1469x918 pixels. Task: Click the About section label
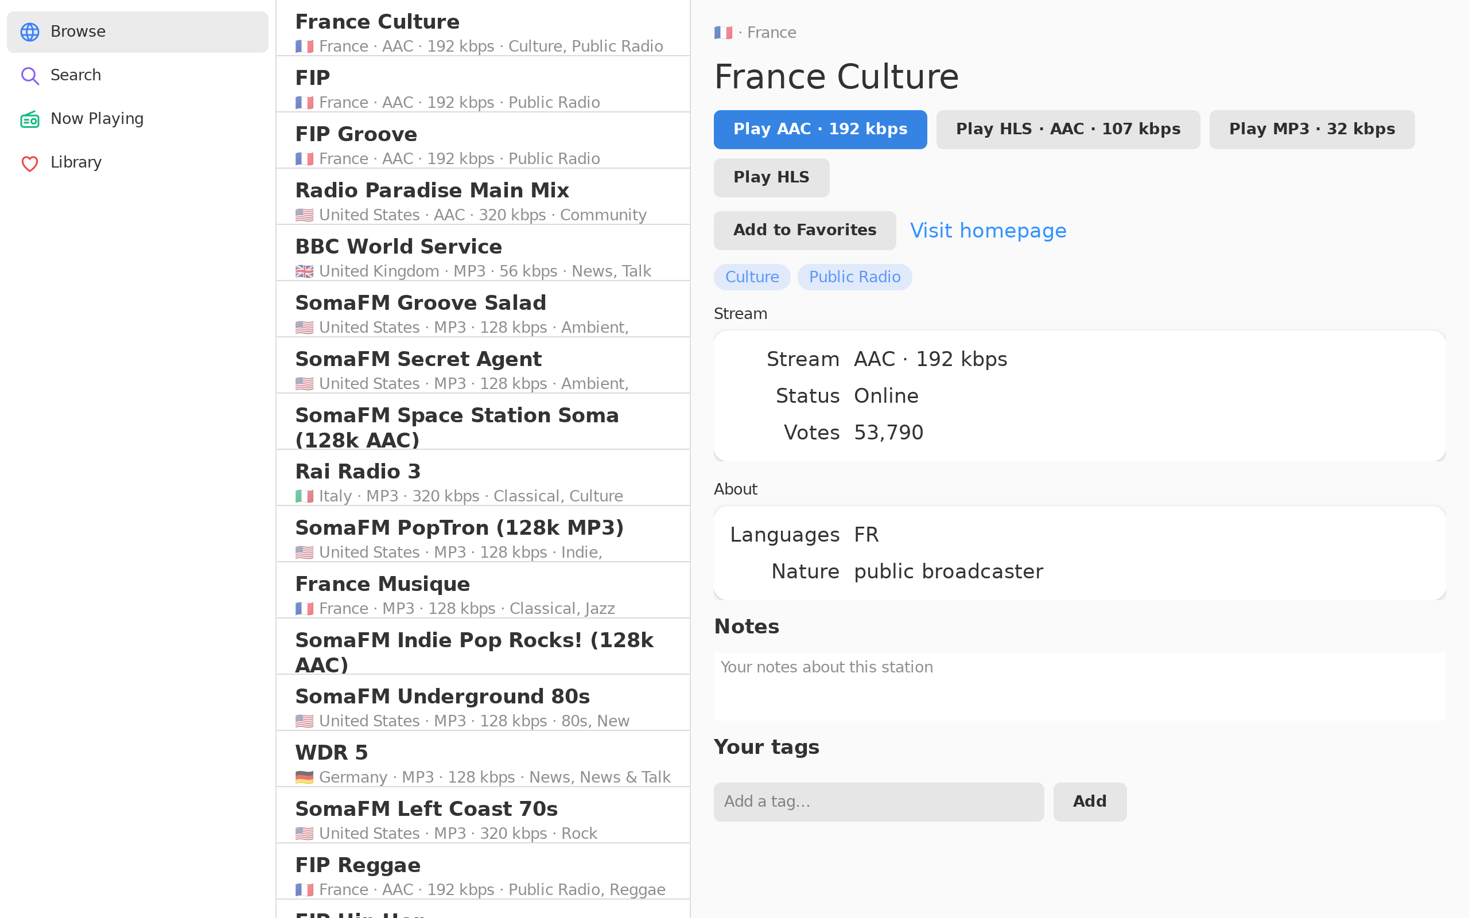click(735, 489)
